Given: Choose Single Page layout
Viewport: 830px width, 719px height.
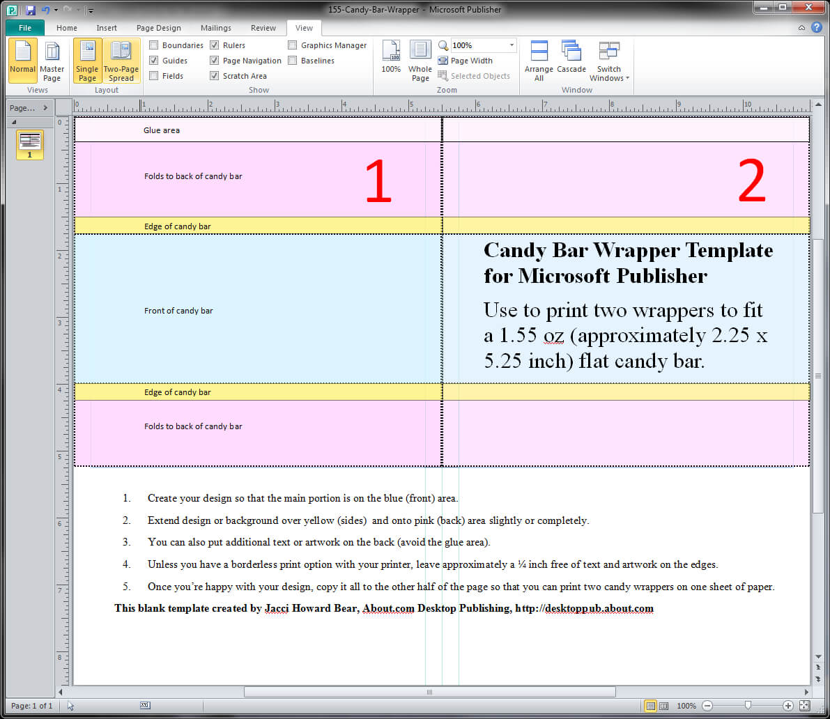Looking at the screenshot, I should coord(87,60).
